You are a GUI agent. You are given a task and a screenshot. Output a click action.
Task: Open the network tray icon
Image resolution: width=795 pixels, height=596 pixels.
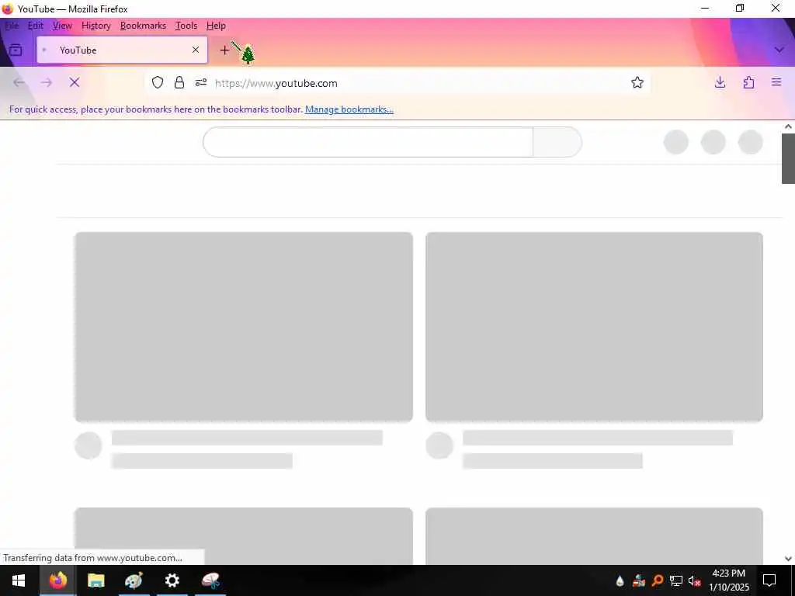coord(675,580)
